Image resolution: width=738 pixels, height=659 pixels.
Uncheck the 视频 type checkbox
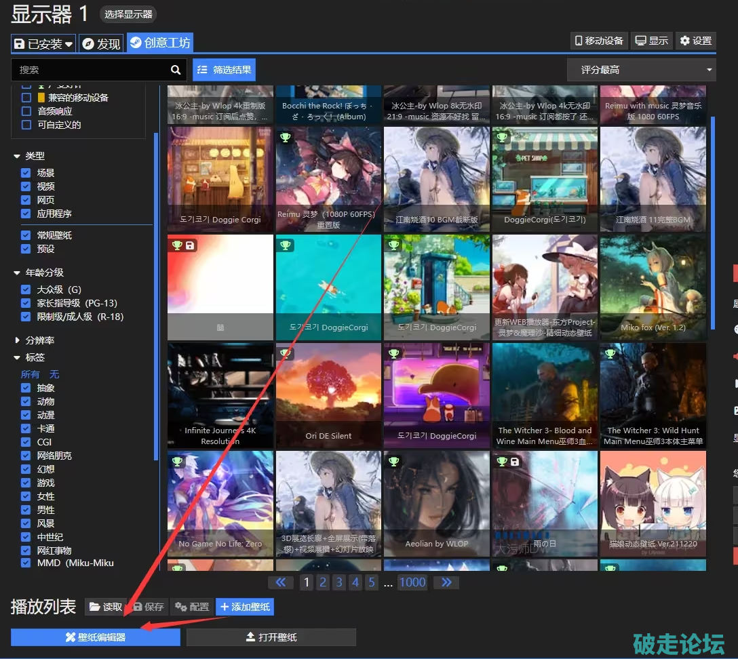coord(26,186)
